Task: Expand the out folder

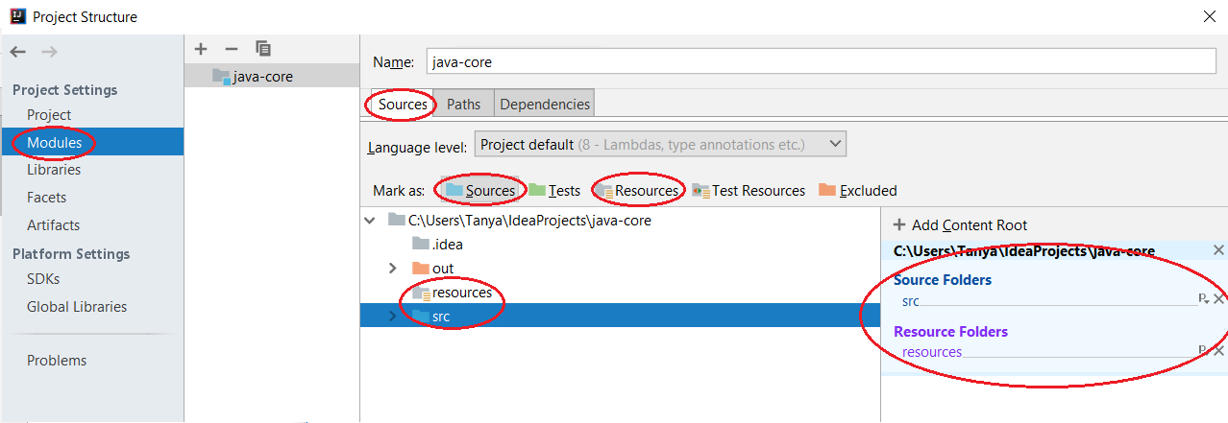Action: click(392, 269)
